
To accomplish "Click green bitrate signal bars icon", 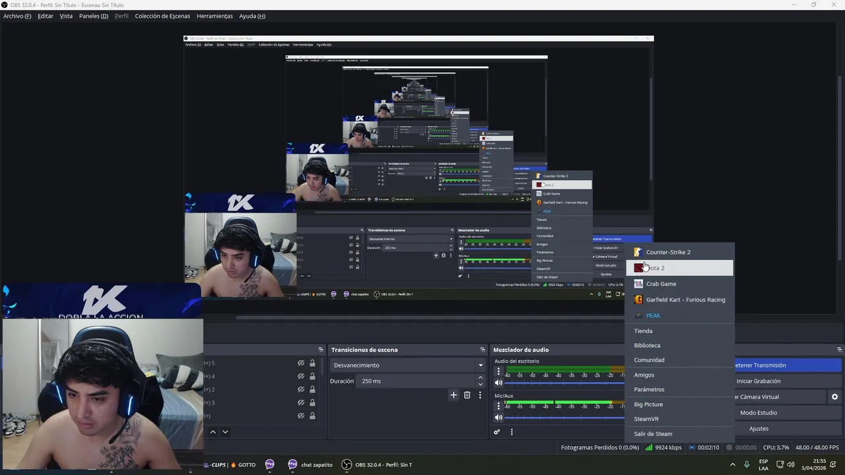I will coord(650,447).
